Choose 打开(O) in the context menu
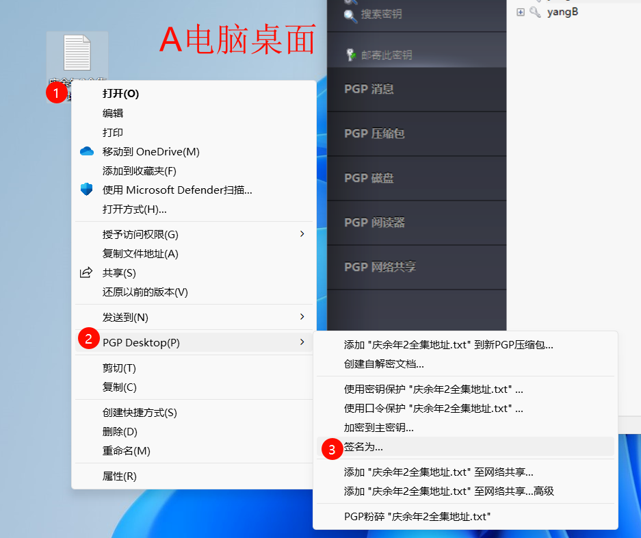 (x=194, y=94)
